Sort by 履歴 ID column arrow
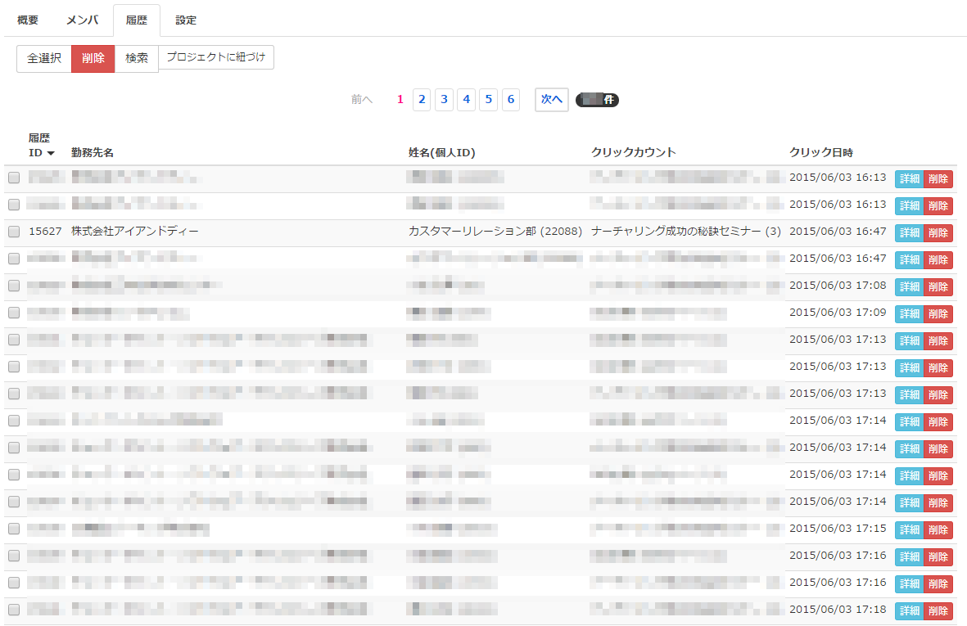The width and height of the screenshot is (967, 626). click(x=51, y=153)
